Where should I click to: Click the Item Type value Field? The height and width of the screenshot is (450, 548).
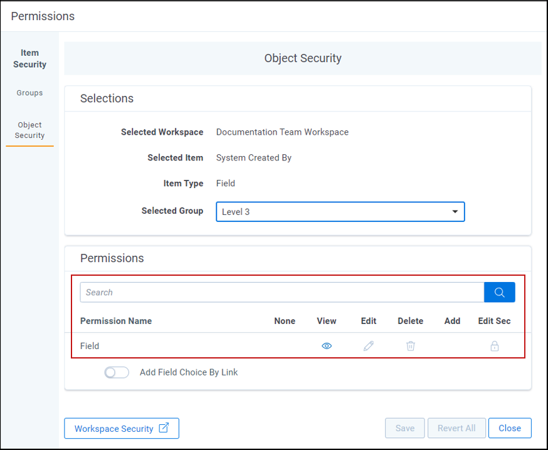(226, 184)
